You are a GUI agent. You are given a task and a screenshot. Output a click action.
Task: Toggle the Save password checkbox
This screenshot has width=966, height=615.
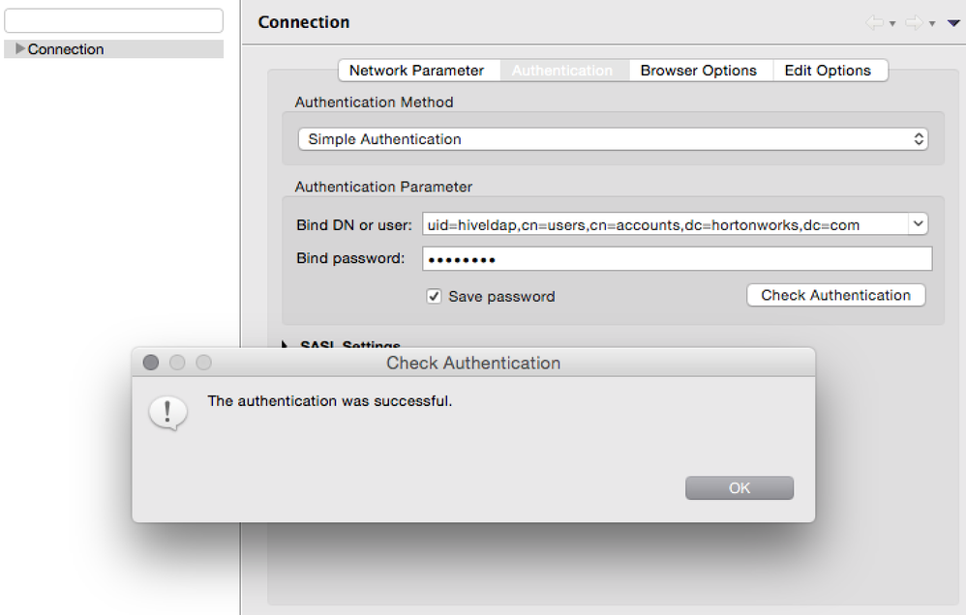[435, 297]
